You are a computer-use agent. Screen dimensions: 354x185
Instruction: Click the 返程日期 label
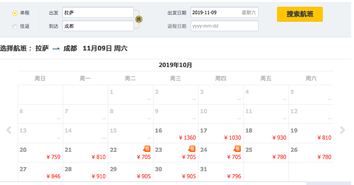pos(177,26)
